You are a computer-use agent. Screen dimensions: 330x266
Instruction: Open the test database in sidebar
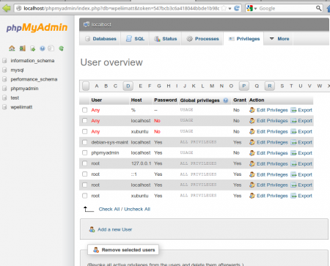point(15,97)
